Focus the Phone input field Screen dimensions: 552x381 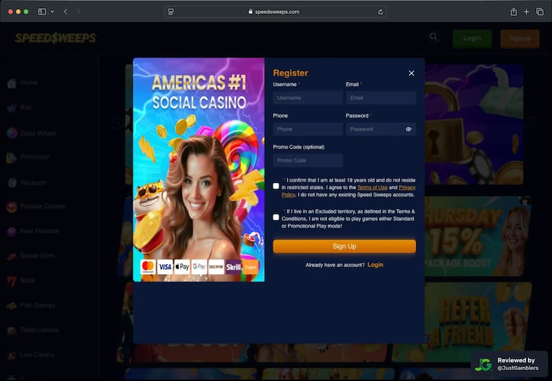tap(308, 129)
